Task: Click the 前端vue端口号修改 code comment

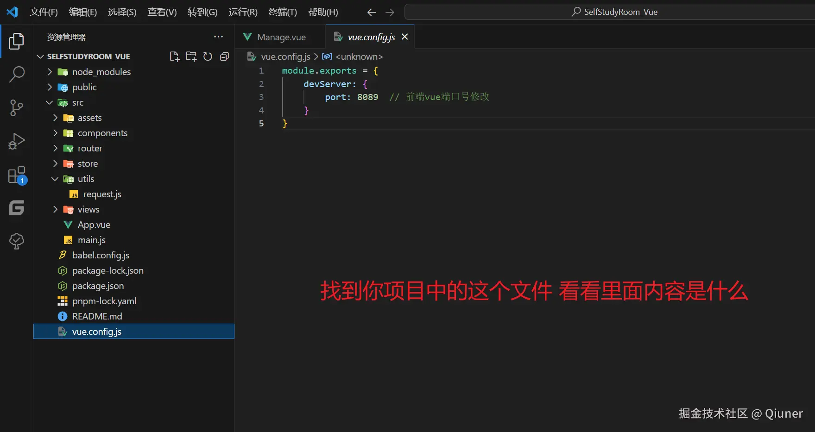Action: coord(447,97)
